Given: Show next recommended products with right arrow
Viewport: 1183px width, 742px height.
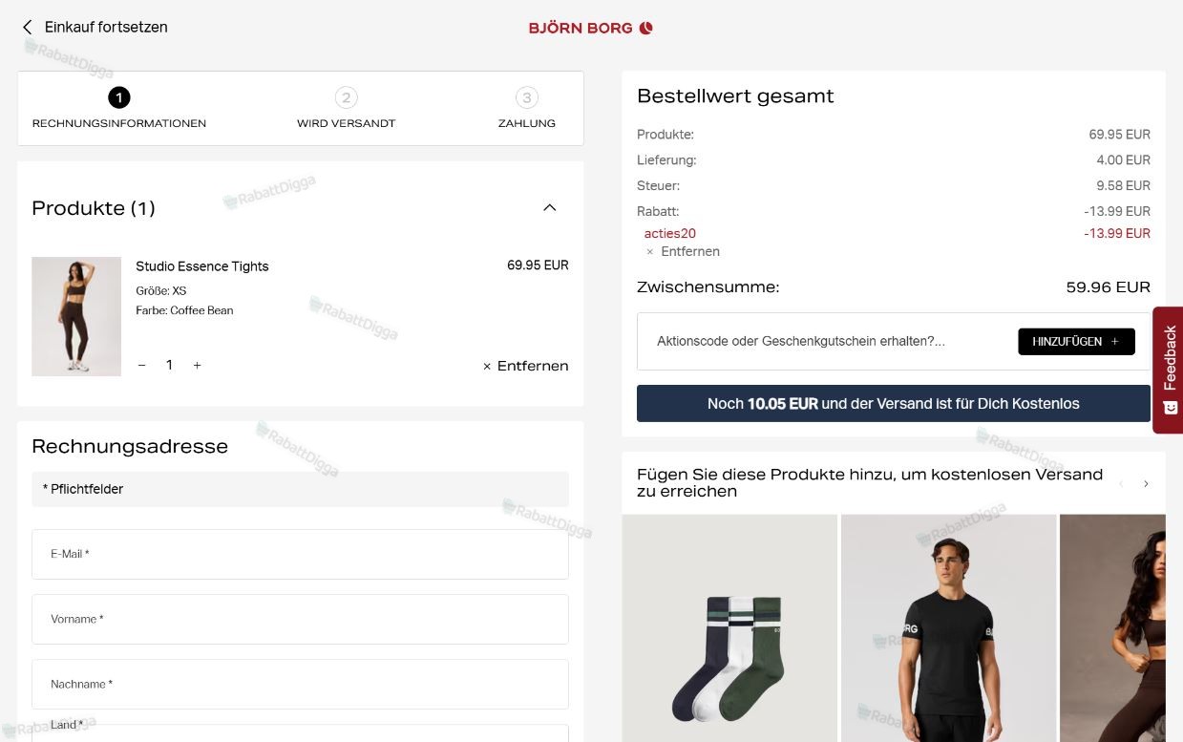Looking at the screenshot, I should (1146, 484).
